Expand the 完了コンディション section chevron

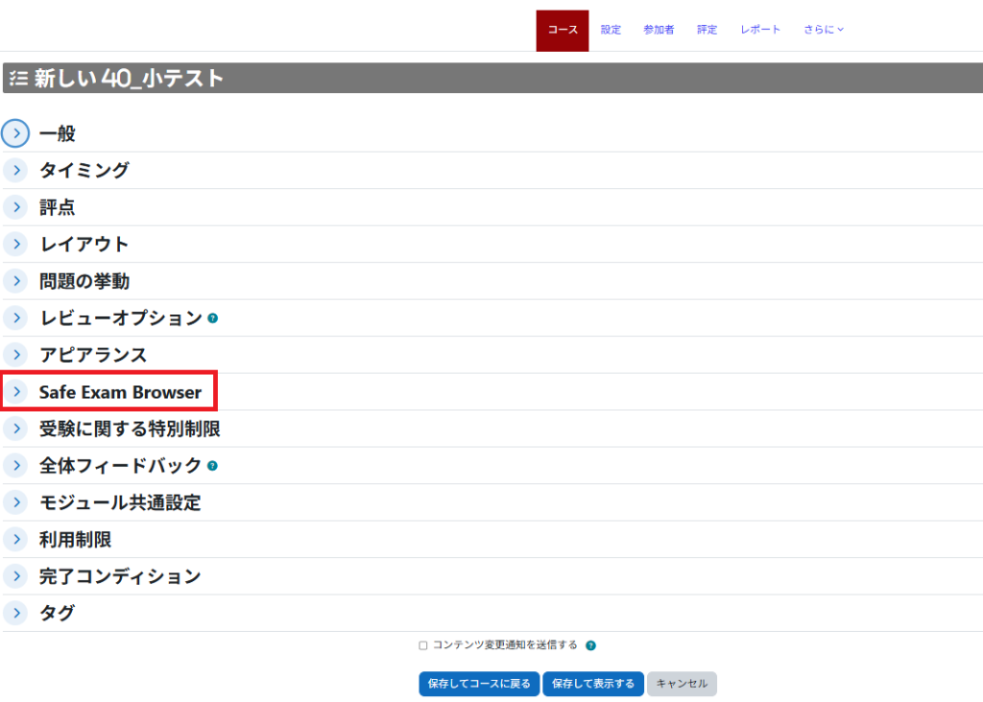click(x=15, y=576)
